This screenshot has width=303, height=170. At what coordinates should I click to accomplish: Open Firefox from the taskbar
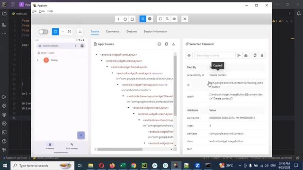click(112, 166)
